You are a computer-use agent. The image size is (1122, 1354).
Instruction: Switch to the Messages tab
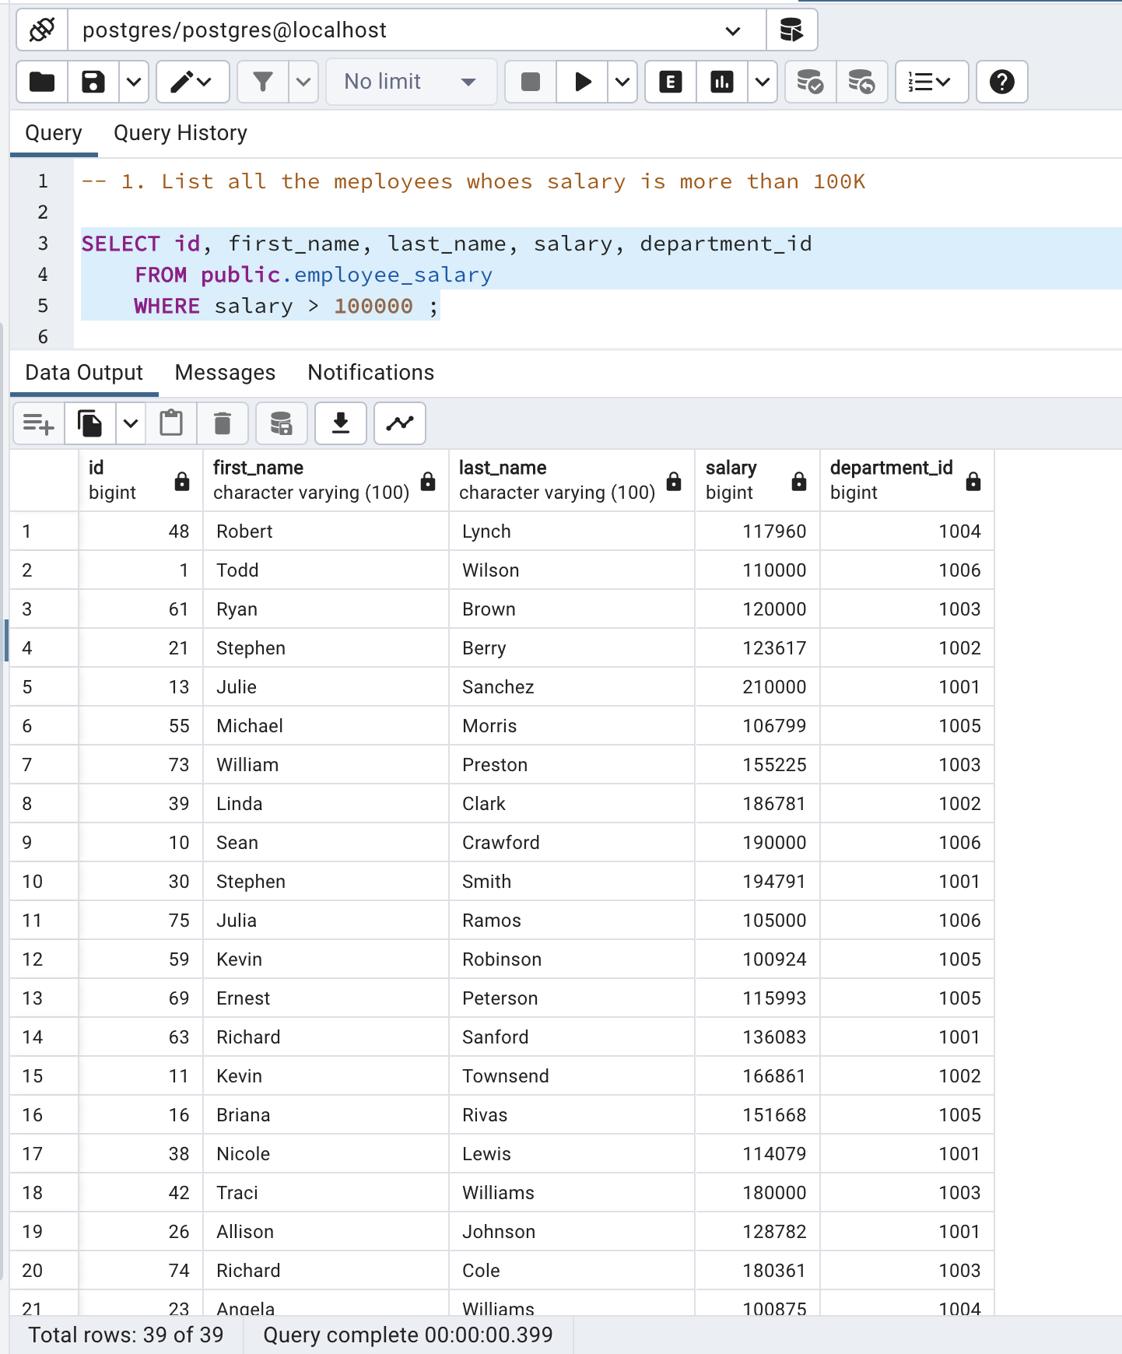pyautogui.click(x=225, y=373)
